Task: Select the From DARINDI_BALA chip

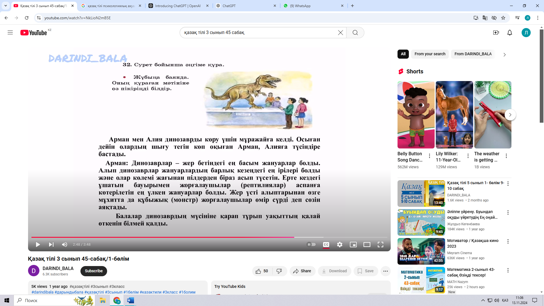Action: 473,54
